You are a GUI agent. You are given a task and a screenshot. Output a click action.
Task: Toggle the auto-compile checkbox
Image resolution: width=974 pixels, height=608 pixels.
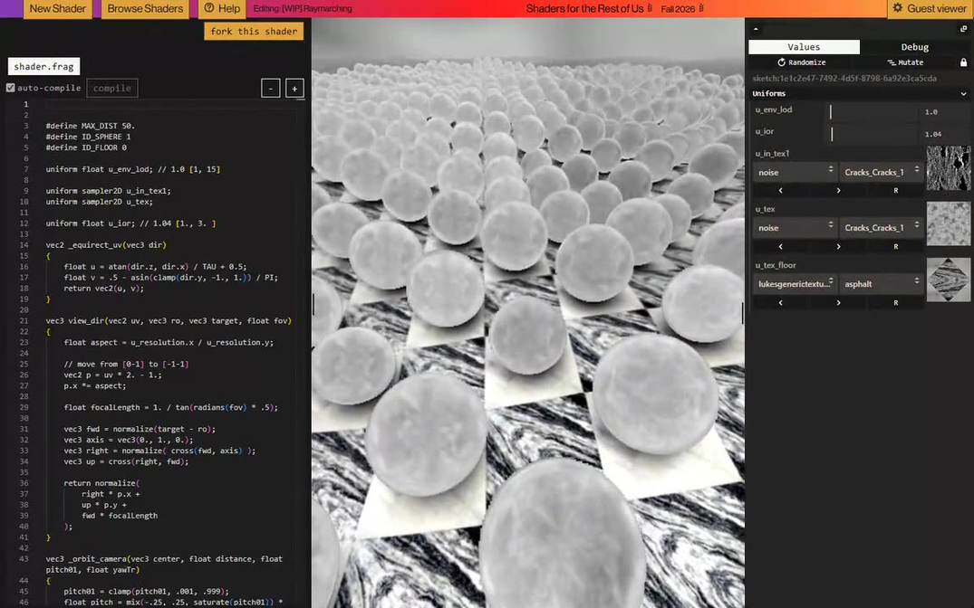click(11, 88)
